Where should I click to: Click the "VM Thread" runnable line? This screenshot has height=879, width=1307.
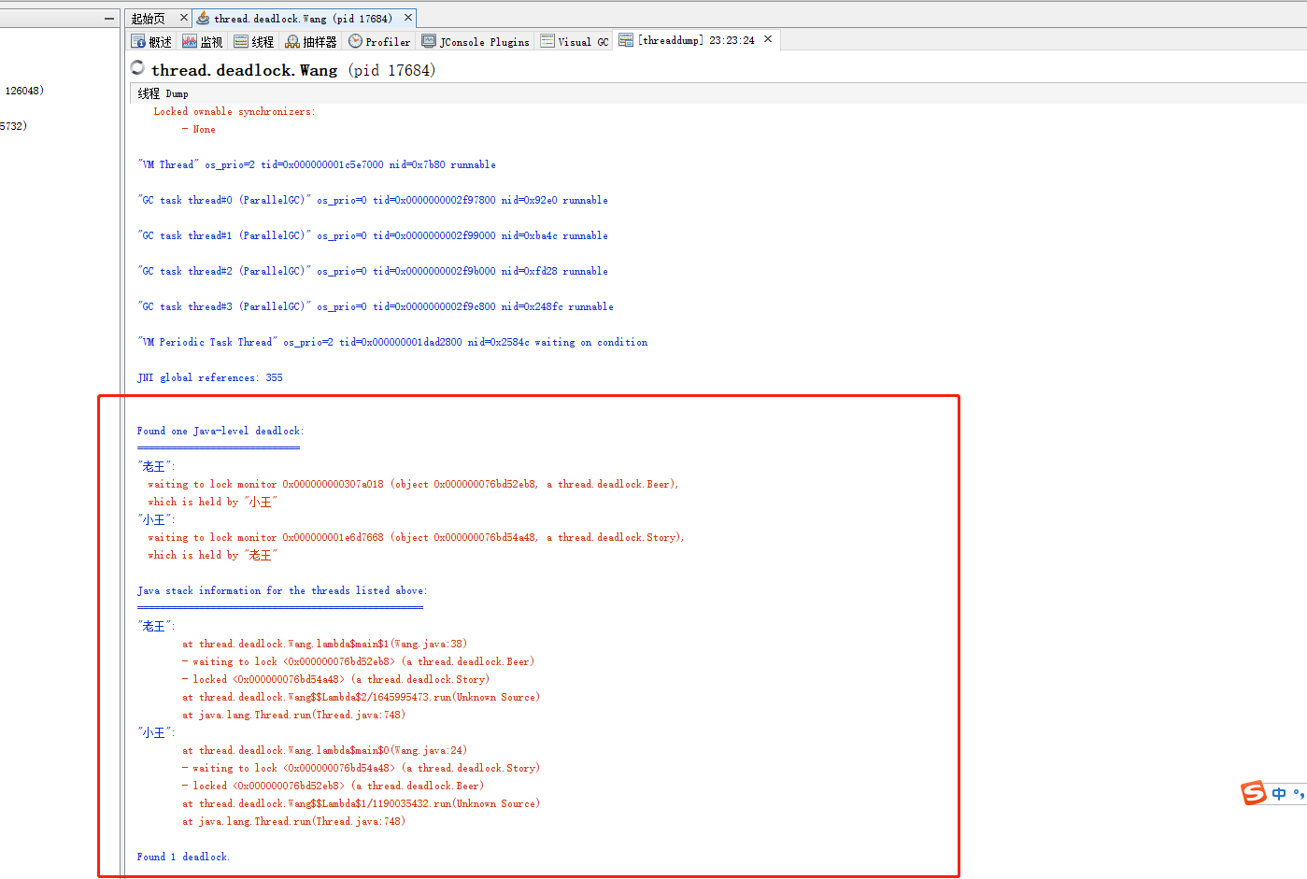[x=317, y=164]
